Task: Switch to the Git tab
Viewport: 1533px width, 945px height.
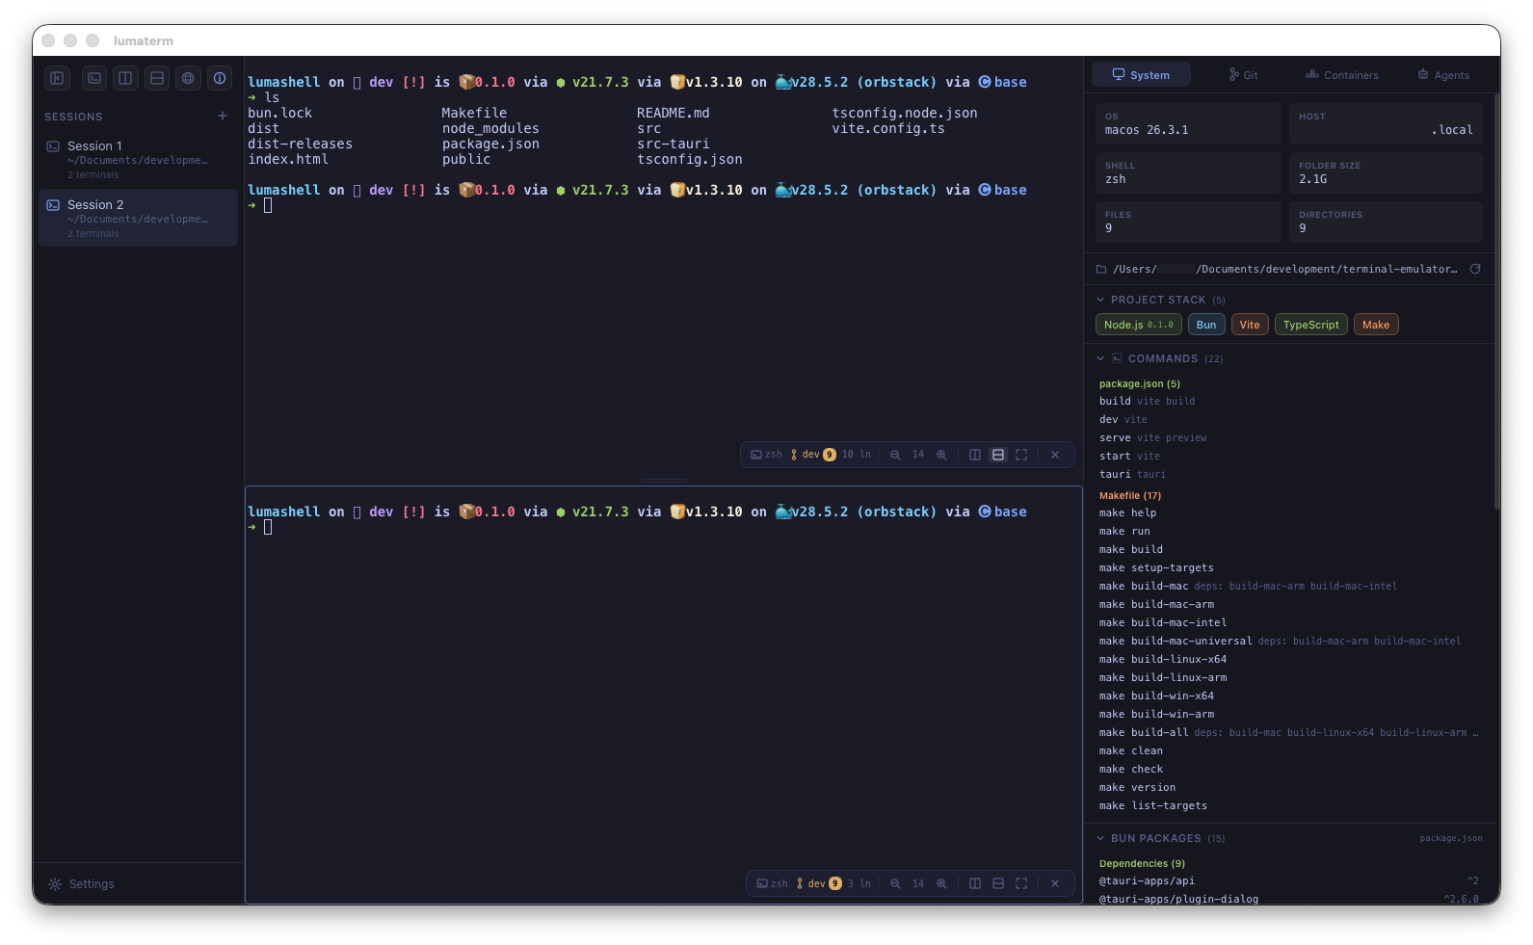Action: pos(1243,75)
